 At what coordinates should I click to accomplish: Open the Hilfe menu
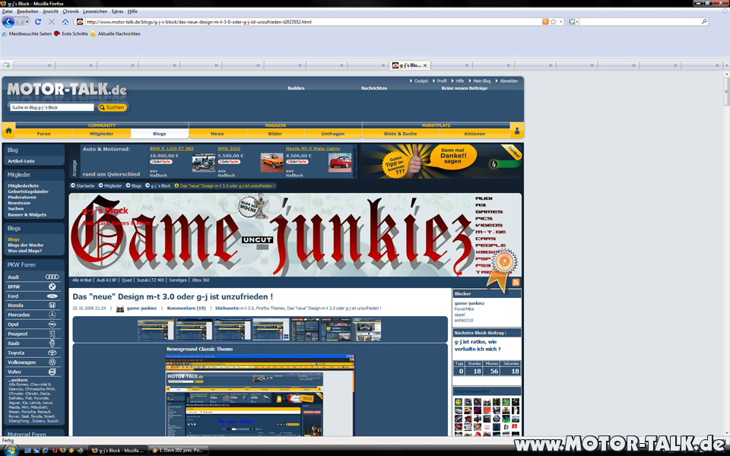click(132, 11)
